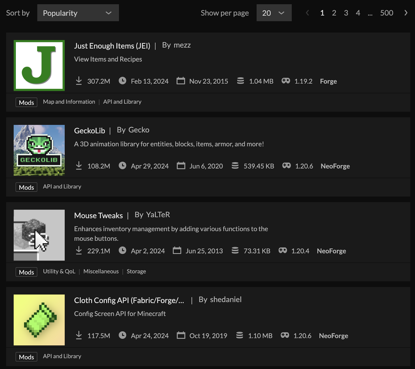Screen dimensions: 415x369
Task: Open Cloth Config API (Fabric/Forge/... title
Action: (129, 300)
